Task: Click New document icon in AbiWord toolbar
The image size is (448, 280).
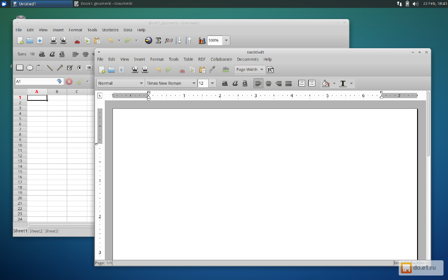Action: point(102,69)
